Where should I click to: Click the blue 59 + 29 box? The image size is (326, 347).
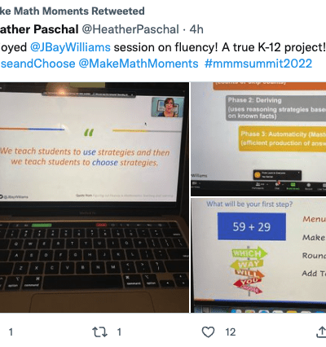[x=252, y=226]
